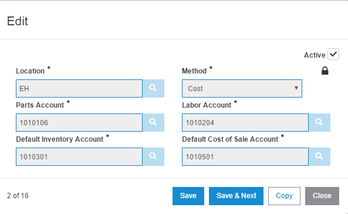Click the Edit dialog title
The width and height of the screenshot is (348, 214).
(17, 21)
